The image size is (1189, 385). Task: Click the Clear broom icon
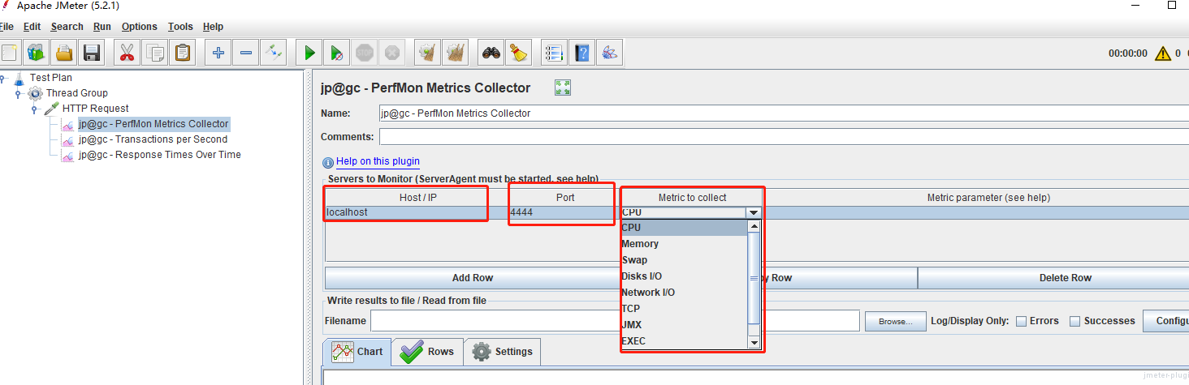pos(427,53)
